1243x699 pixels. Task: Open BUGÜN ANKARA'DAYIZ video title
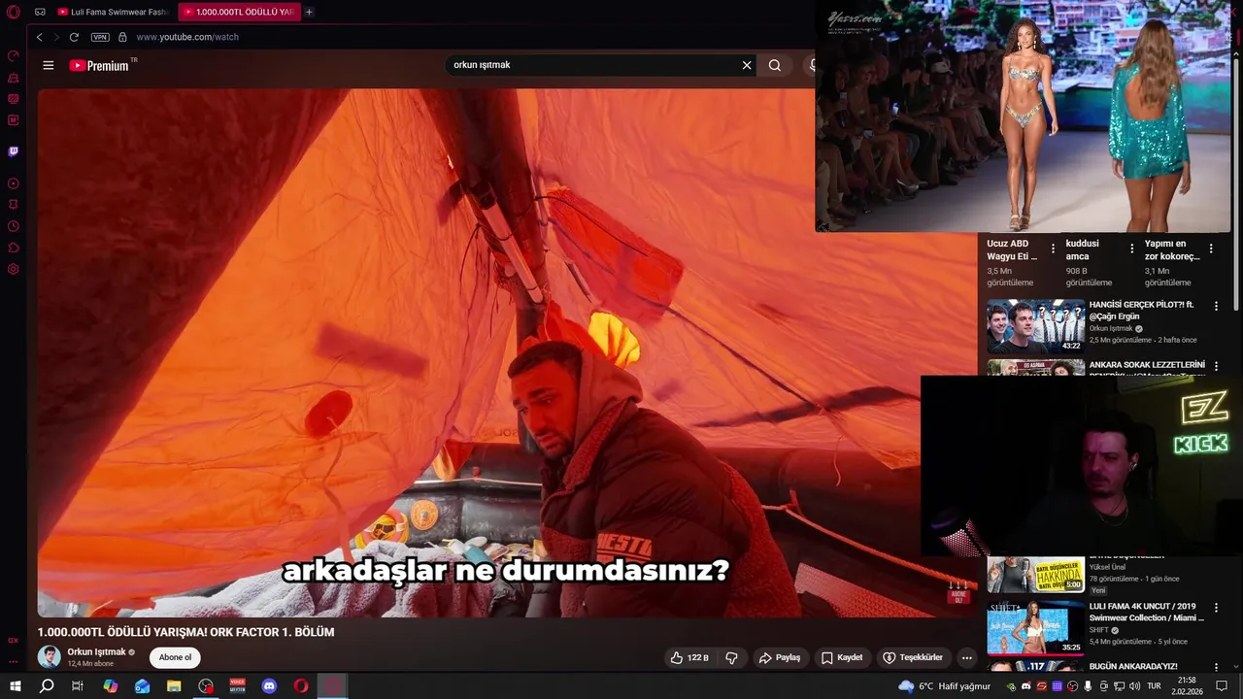tap(1133, 666)
